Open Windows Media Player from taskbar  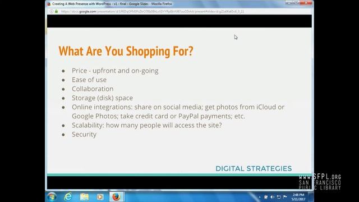tap(100, 197)
